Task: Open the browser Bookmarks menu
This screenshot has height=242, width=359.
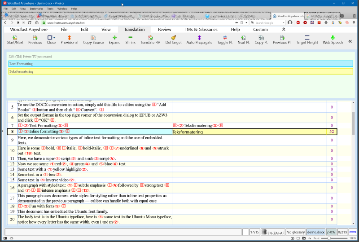Action: [36, 9]
